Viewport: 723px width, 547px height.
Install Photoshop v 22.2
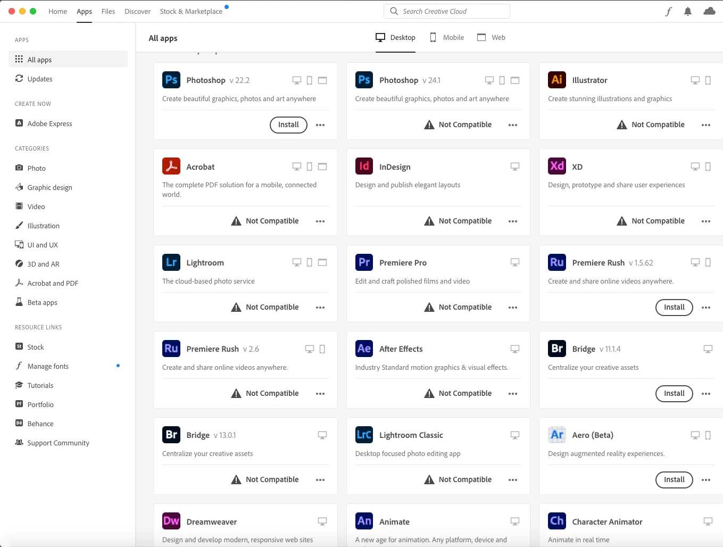pyautogui.click(x=288, y=125)
